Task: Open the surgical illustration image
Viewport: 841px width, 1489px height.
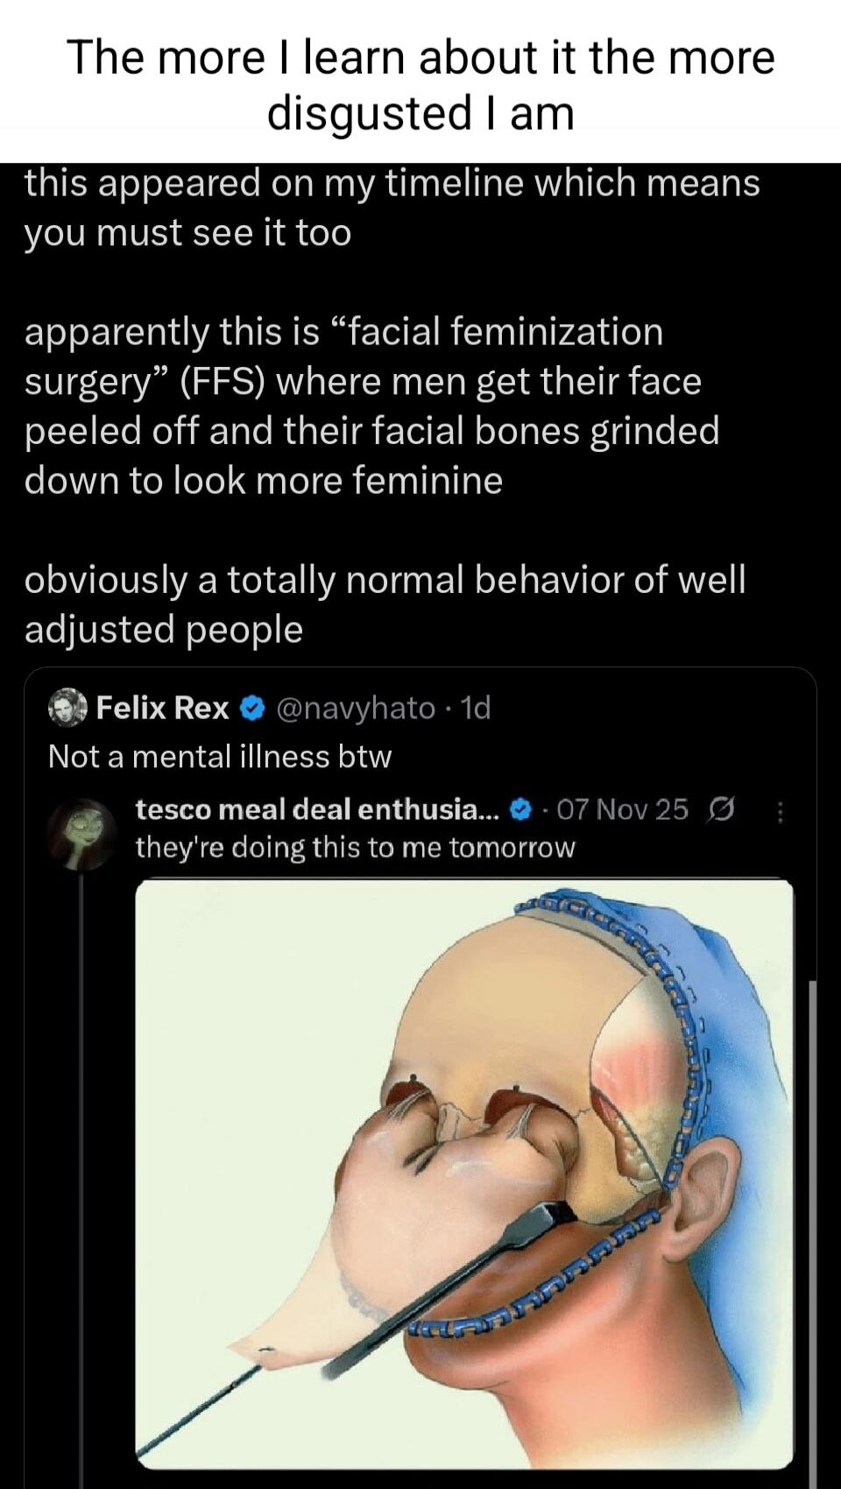Action: (469, 1174)
